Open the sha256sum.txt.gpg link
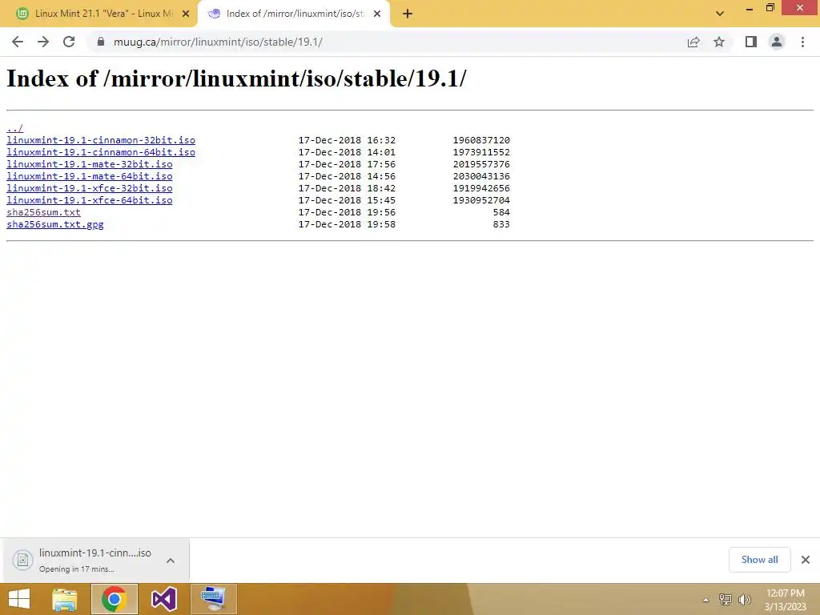Viewport: 820px width, 615px height. tap(55, 224)
